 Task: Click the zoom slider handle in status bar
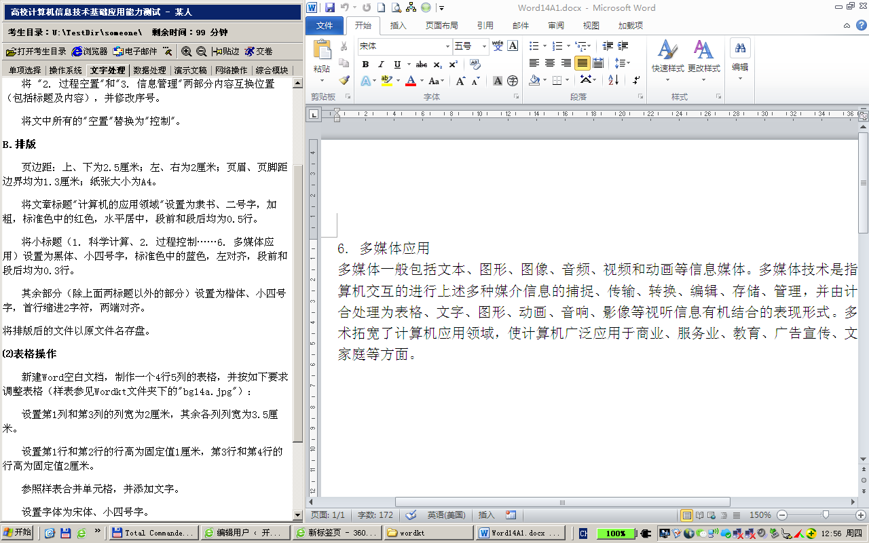pos(826,515)
